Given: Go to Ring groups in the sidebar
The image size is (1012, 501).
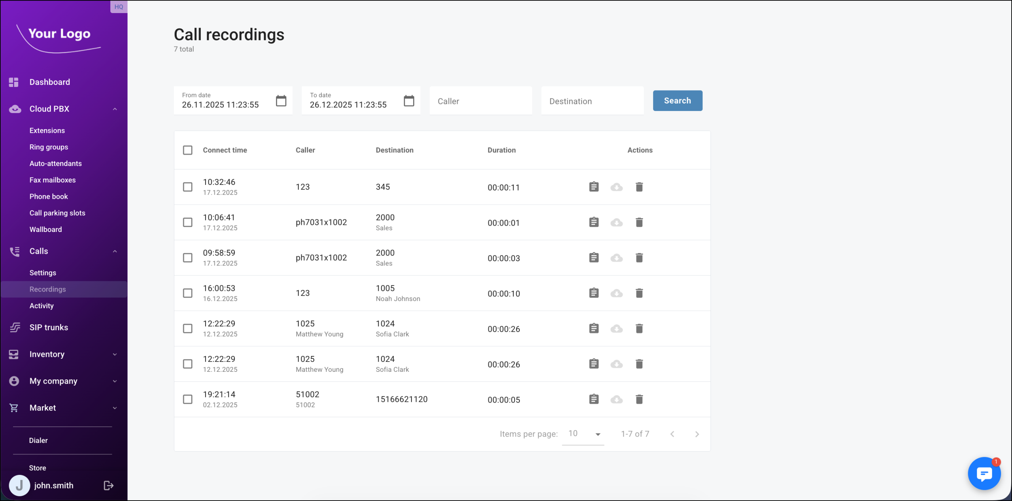Looking at the screenshot, I should 49,147.
